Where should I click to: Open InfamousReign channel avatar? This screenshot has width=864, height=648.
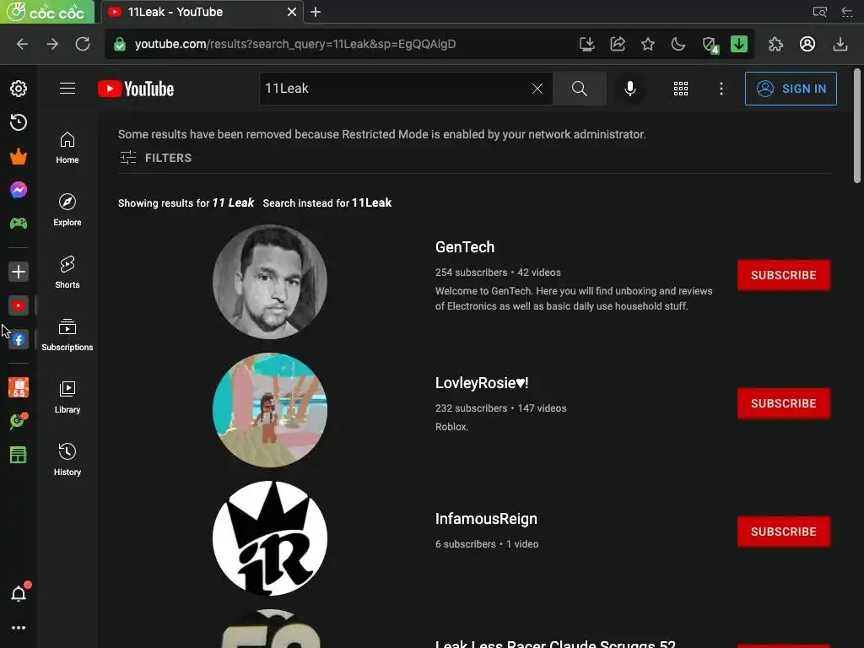270,538
